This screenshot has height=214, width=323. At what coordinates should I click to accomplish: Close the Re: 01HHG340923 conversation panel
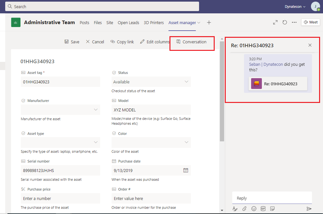310,45
